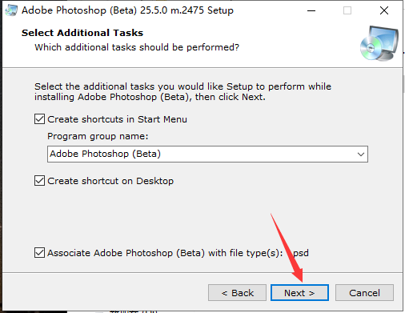
Task: Continue setup with the Next > button
Action: (x=299, y=293)
